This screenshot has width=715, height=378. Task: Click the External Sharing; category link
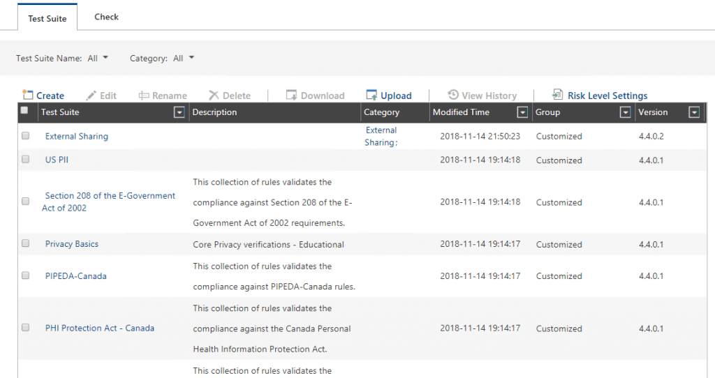(x=381, y=136)
